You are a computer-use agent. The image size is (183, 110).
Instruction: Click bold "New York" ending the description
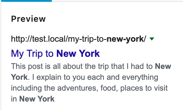point(37,99)
